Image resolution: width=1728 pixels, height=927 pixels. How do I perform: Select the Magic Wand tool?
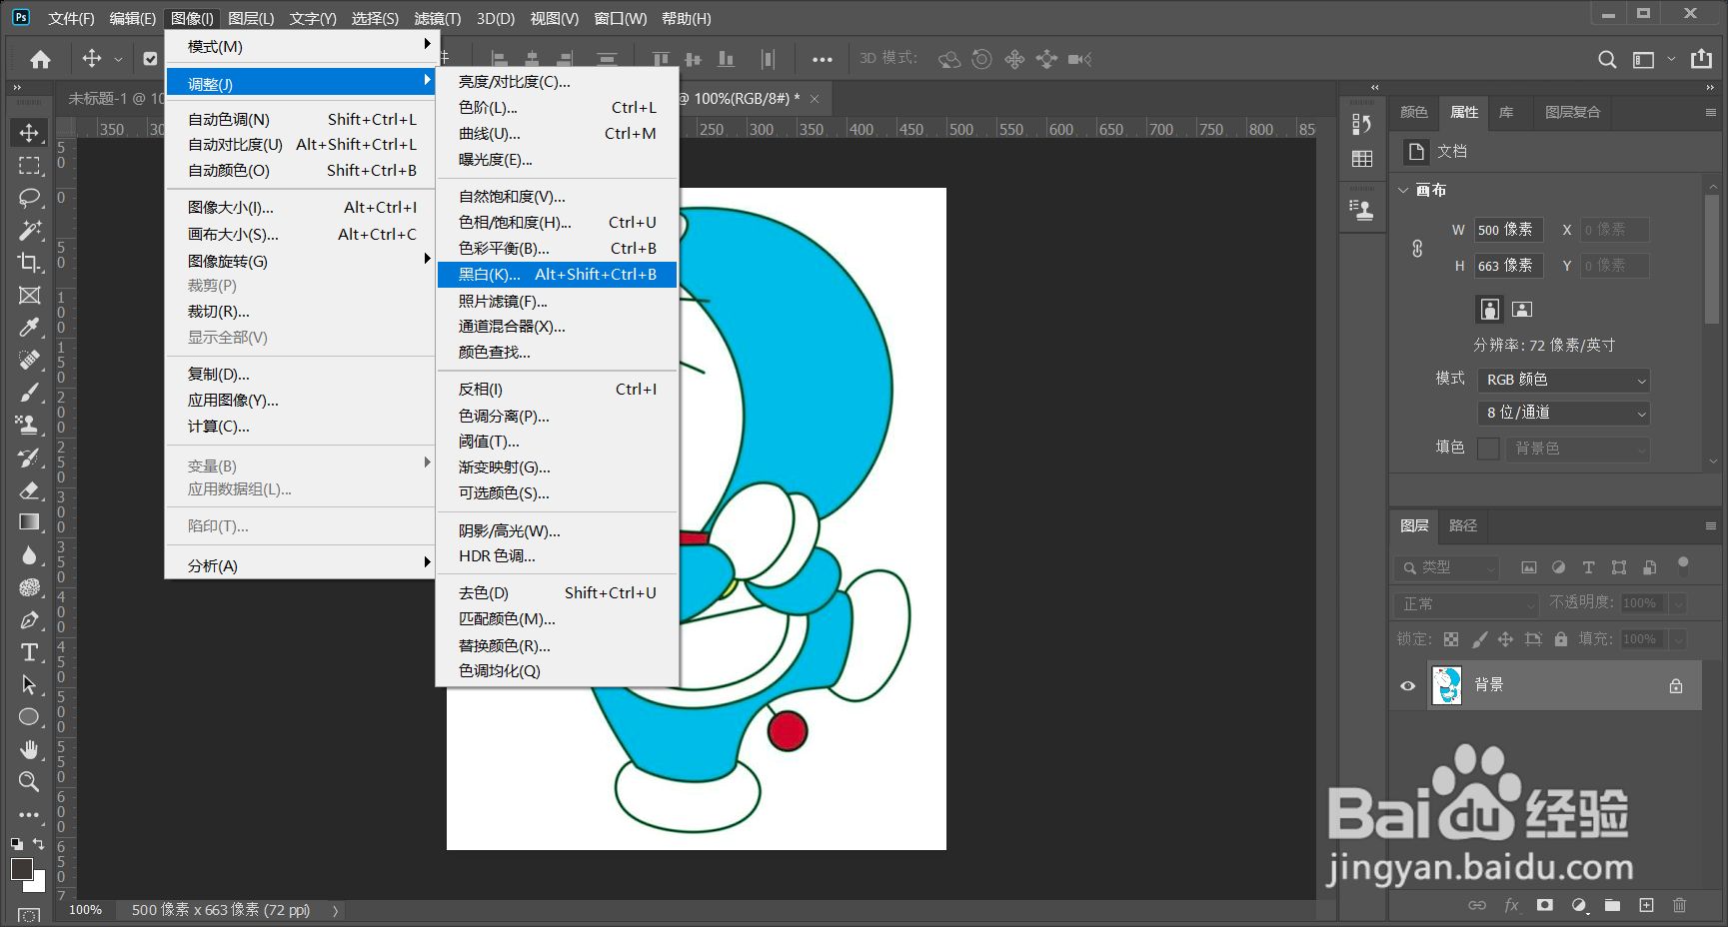(x=29, y=230)
